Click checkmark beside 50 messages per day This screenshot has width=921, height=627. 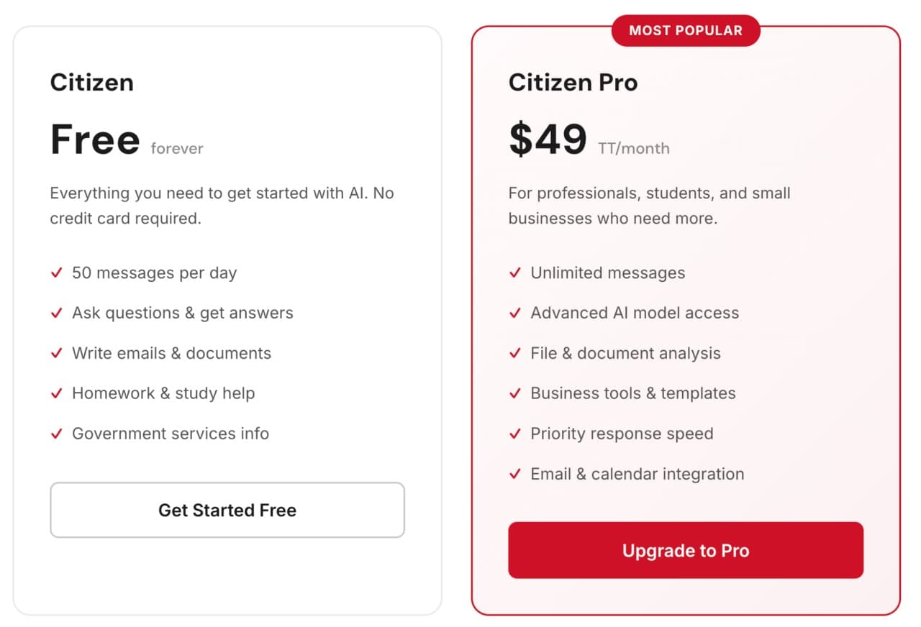point(56,273)
